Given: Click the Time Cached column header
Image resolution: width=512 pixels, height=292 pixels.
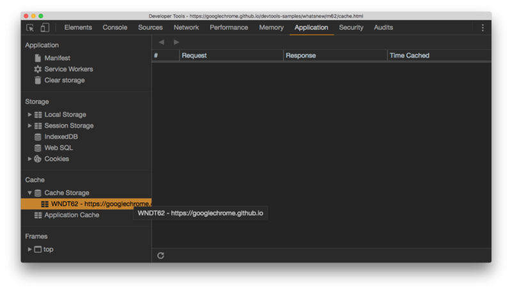Looking at the screenshot, I should (x=410, y=56).
